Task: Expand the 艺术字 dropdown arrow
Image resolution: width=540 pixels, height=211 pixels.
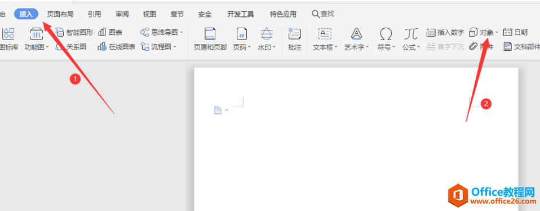Action: (368, 47)
